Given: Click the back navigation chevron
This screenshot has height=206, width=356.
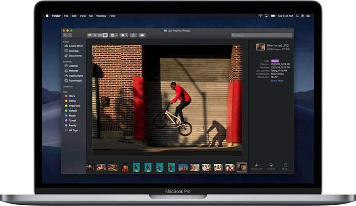Looking at the screenshot, I should click(x=65, y=36).
